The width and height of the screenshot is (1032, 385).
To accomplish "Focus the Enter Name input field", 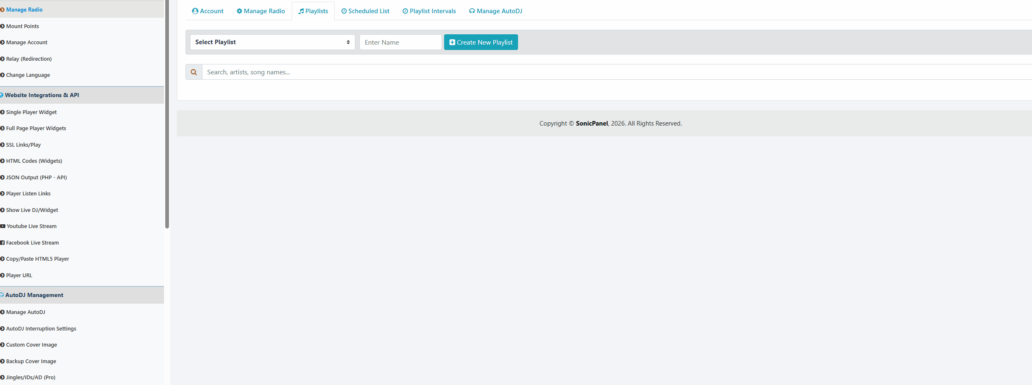I will pyautogui.click(x=400, y=42).
